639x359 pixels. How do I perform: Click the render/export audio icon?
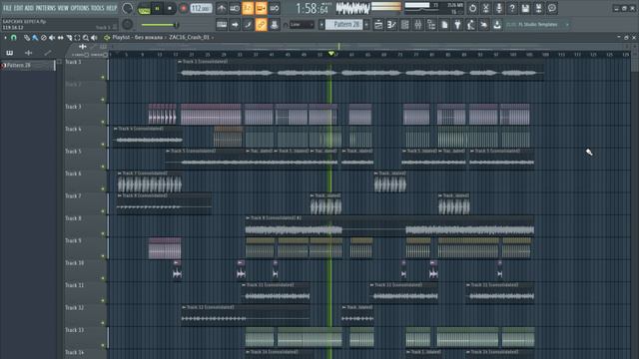point(538,8)
